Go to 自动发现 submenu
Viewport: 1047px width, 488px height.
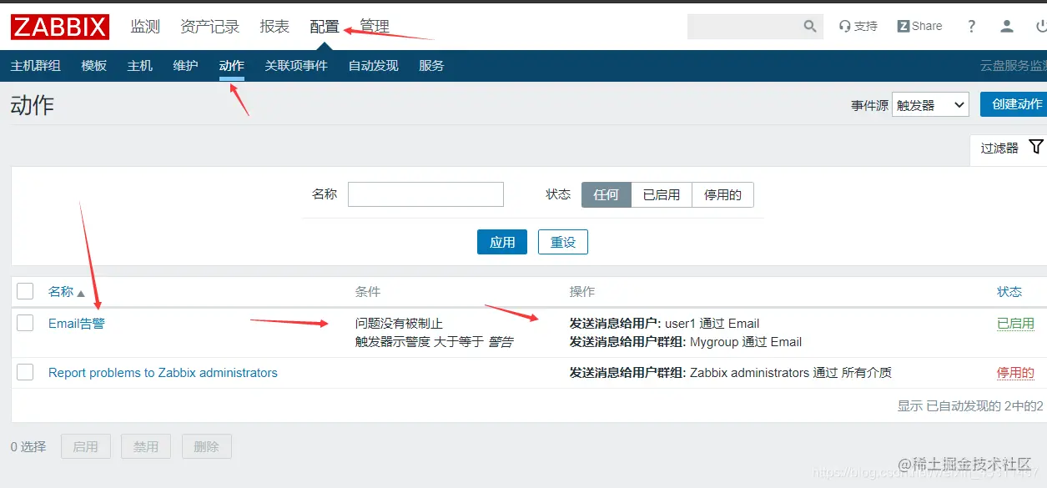click(374, 66)
